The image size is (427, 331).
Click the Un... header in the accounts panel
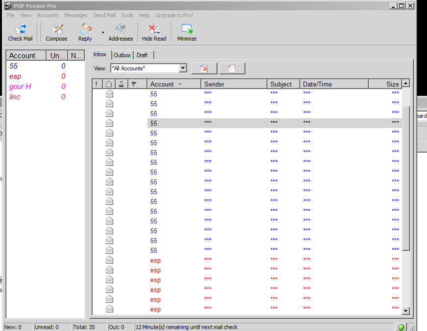click(57, 55)
